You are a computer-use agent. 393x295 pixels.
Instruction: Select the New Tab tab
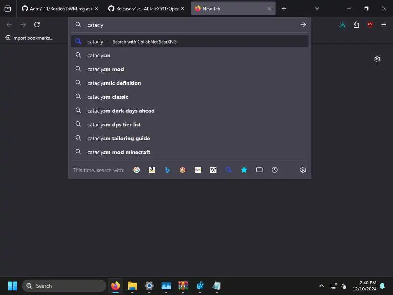tap(233, 9)
